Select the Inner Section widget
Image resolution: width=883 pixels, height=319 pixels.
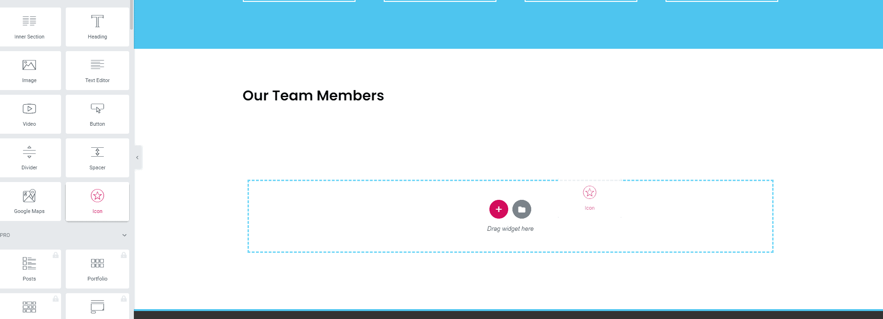pyautogui.click(x=30, y=27)
